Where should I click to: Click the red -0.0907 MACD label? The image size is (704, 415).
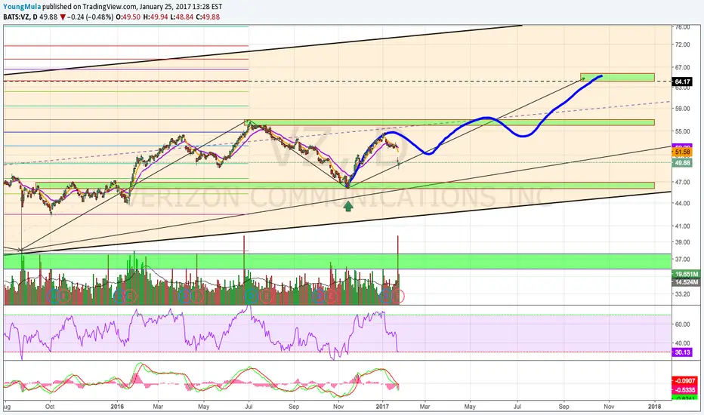tap(685, 381)
